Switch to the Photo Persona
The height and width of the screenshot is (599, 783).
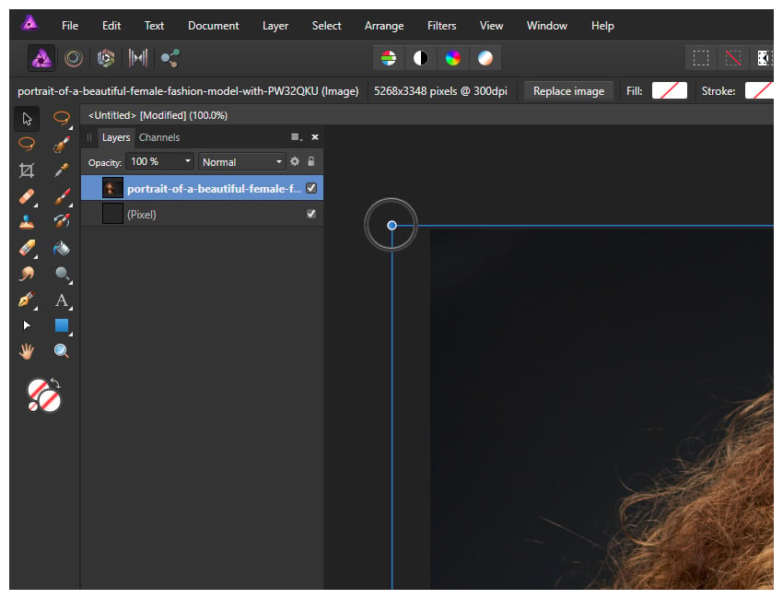click(41, 58)
